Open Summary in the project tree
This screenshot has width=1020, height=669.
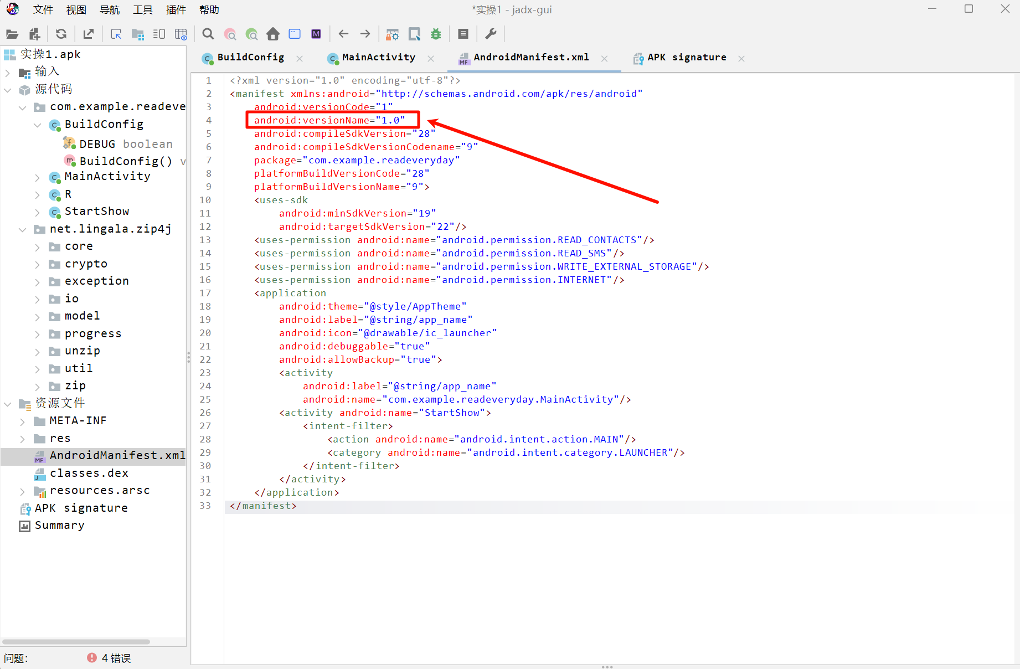(x=59, y=526)
